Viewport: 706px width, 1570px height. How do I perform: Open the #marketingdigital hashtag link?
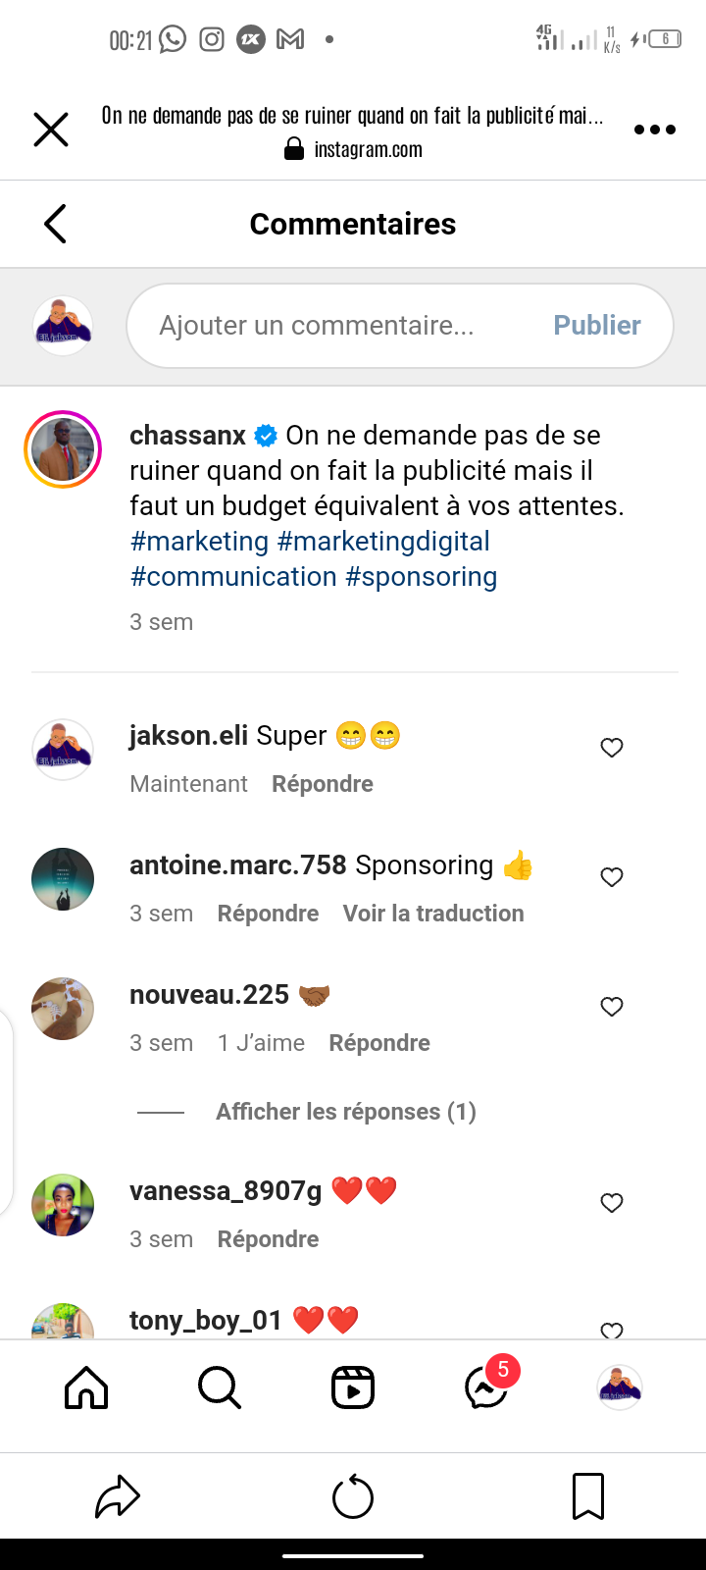click(x=383, y=542)
